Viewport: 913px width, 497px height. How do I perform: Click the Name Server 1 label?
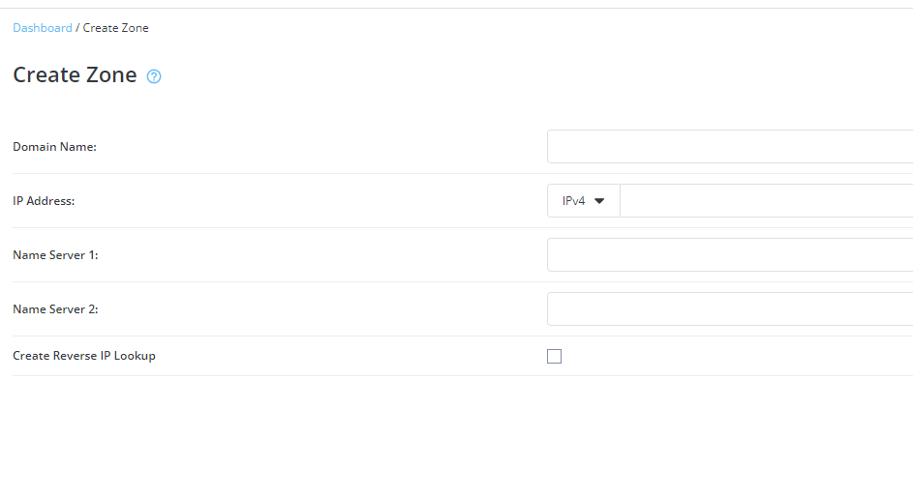(55, 254)
